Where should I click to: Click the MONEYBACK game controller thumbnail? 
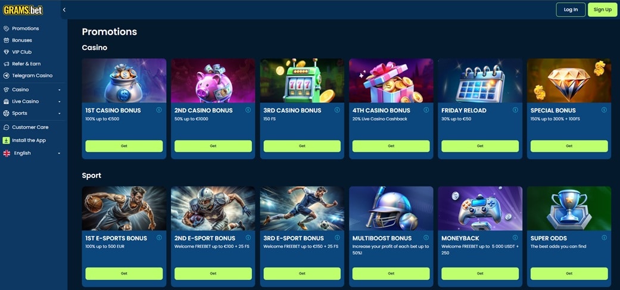480,208
